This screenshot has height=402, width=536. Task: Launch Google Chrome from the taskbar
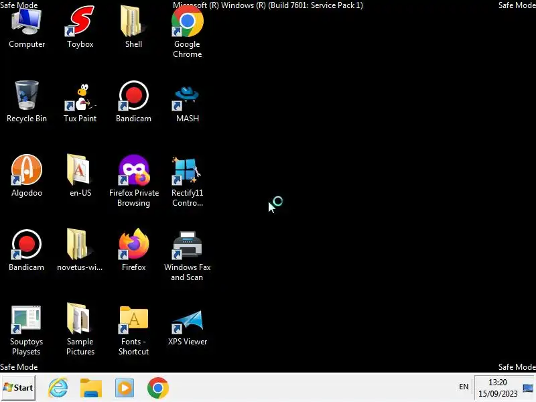(158, 388)
